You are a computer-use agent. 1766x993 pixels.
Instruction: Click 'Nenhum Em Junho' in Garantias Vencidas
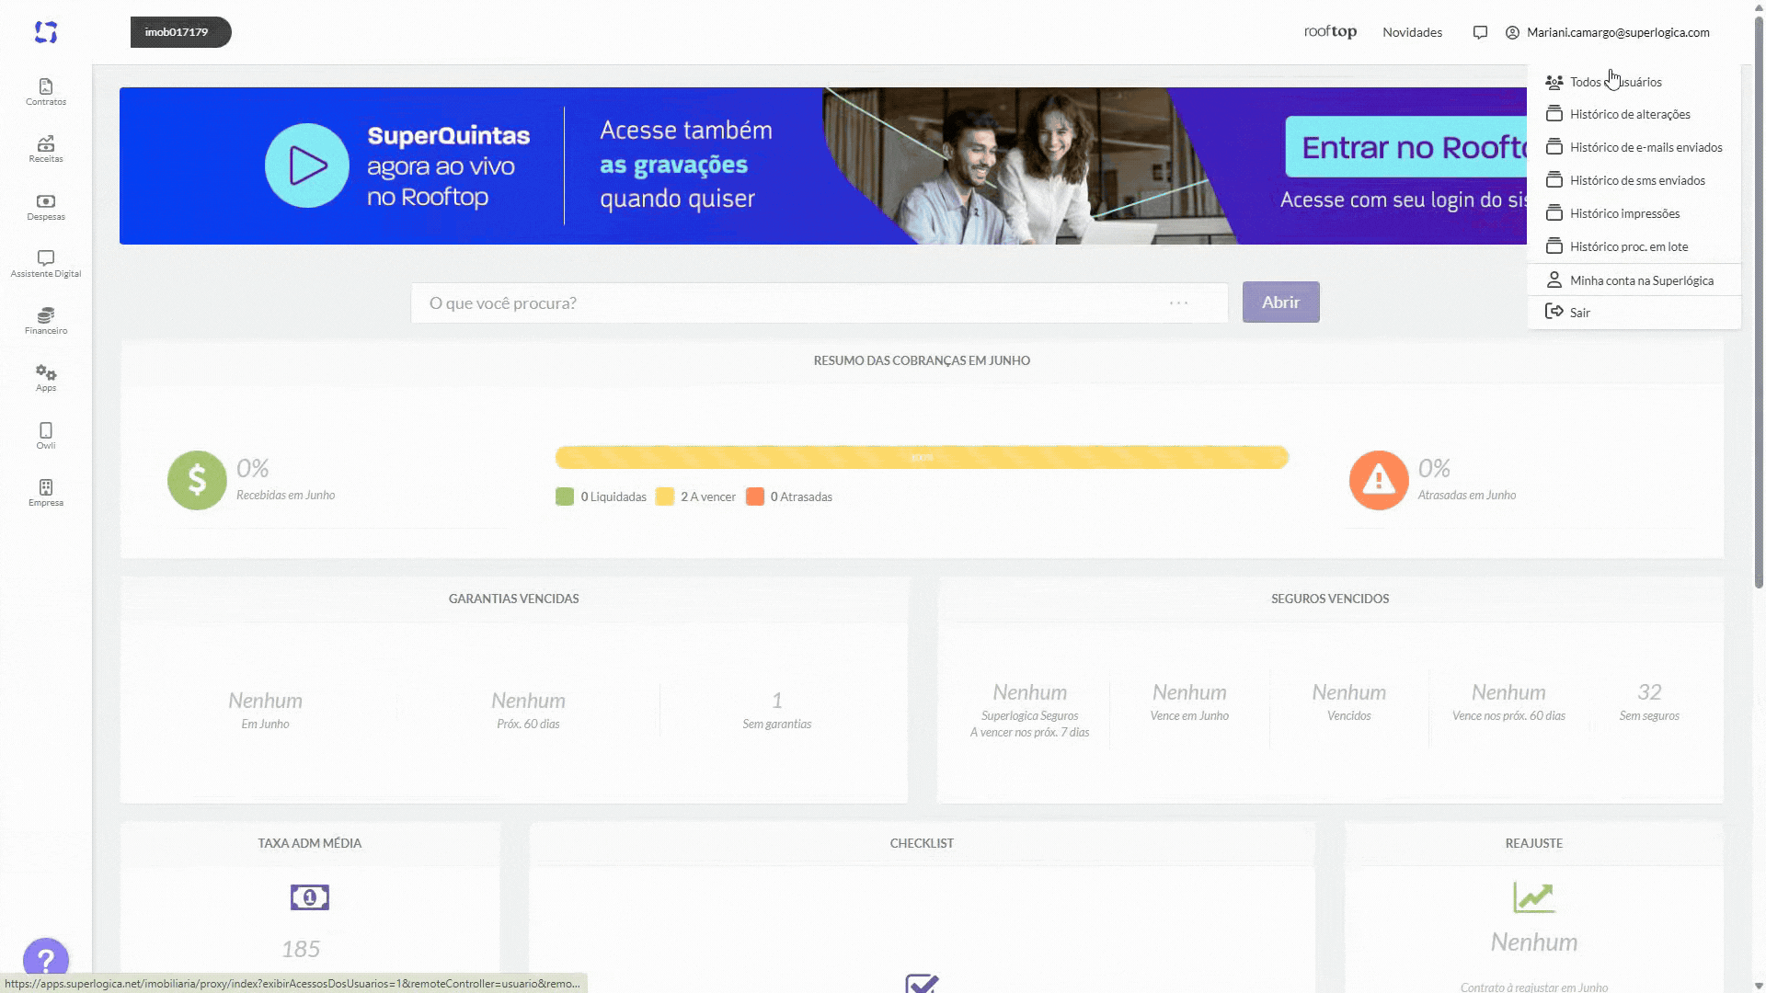265,710
